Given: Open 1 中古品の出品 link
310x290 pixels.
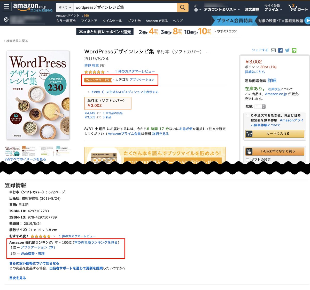Looking at the screenshot, I should [x=113, y=113].
